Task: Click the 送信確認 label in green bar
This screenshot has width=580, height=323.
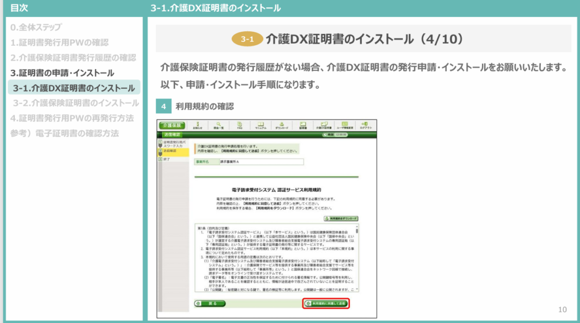Action: [x=172, y=135]
